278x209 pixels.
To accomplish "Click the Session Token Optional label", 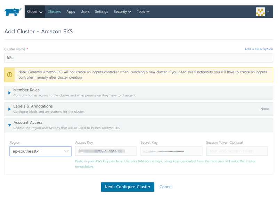I will point(224,143).
